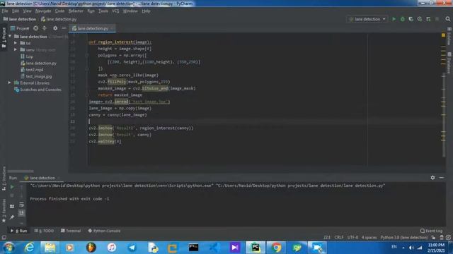Open the concurrency diagram run icon
Viewport: 453px width, 254px height.
tap(428, 19)
